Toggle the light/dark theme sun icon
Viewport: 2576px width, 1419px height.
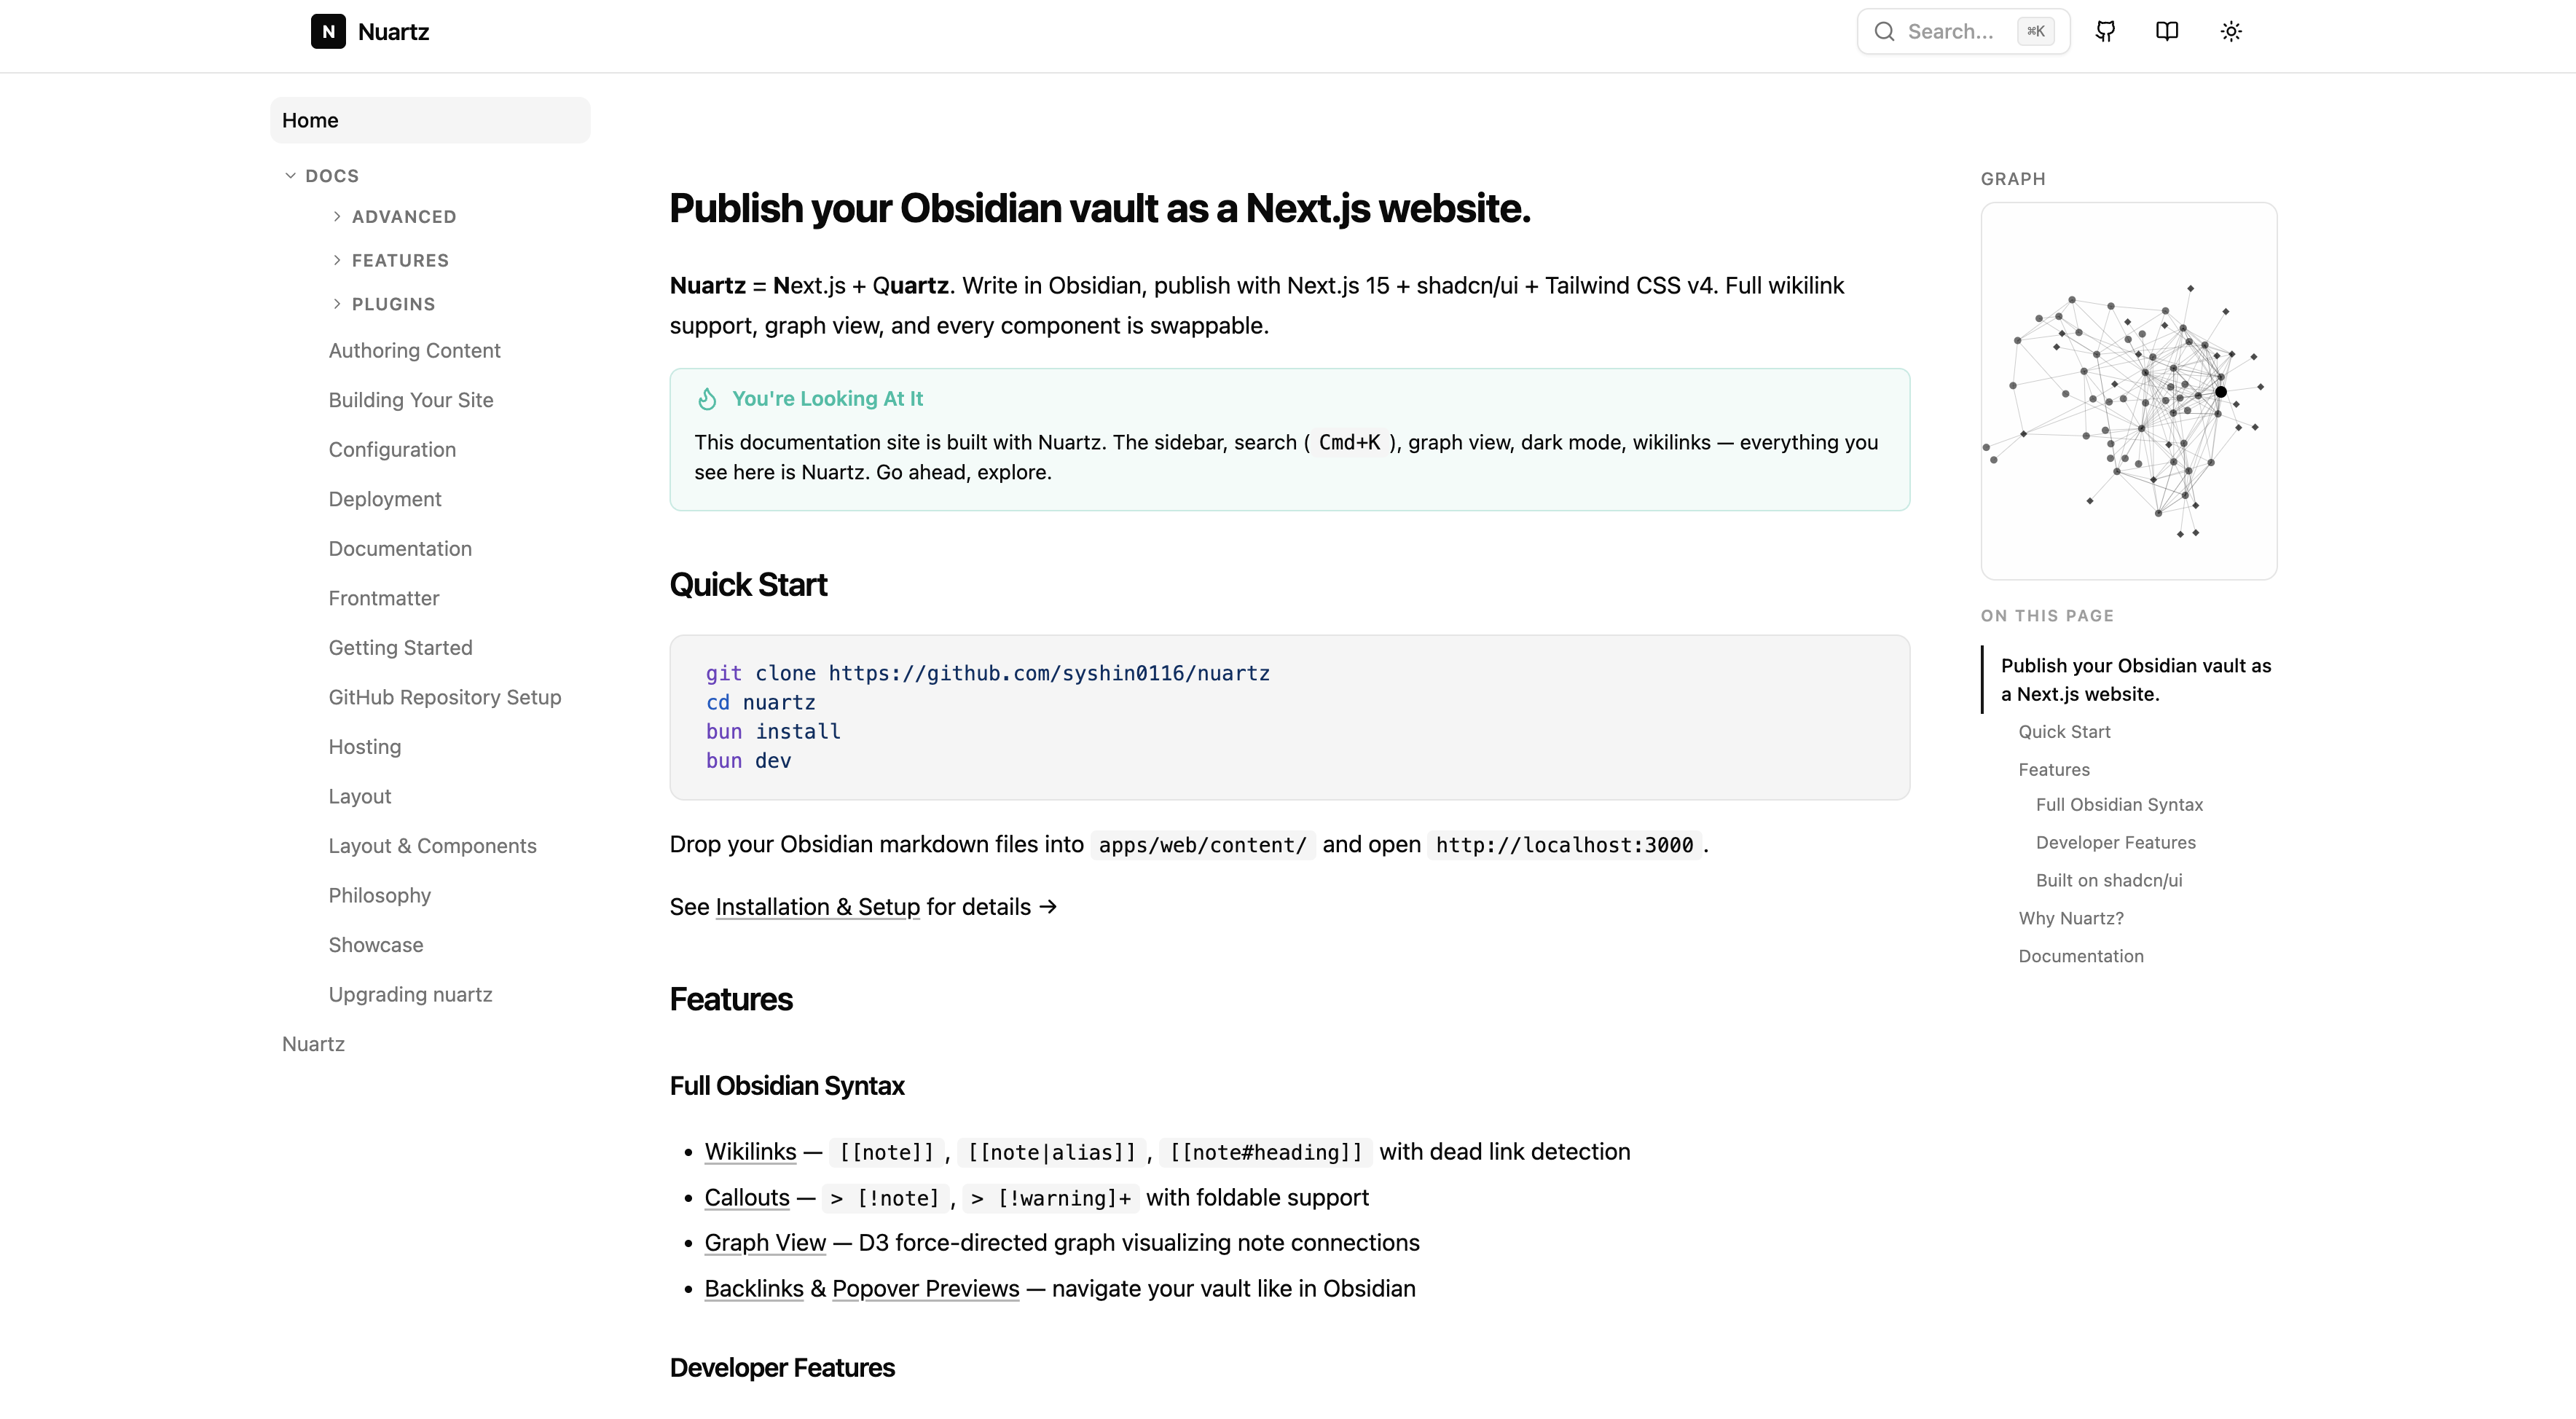pyautogui.click(x=2231, y=31)
